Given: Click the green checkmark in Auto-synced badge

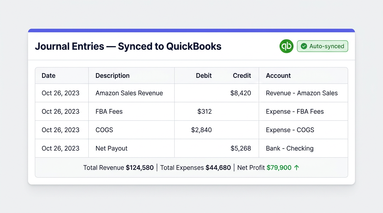Looking at the screenshot, I should [x=304, y=46].
